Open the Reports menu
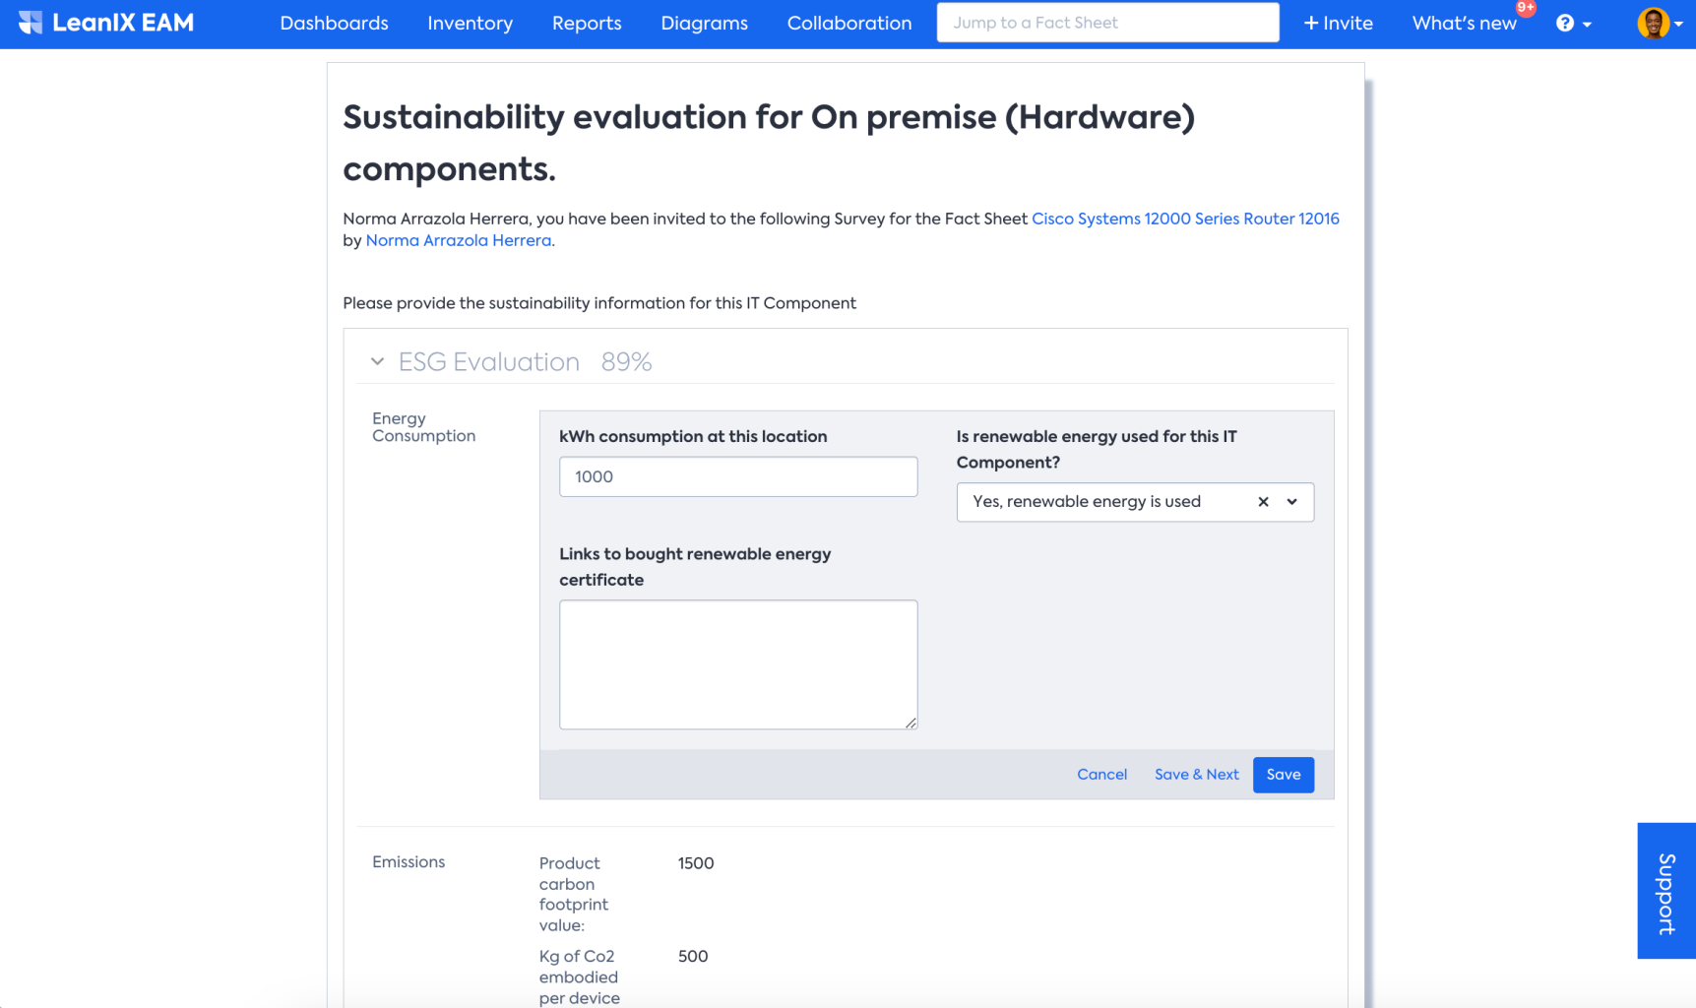Screen dimensions: 1696x1008 click(587, 23)
